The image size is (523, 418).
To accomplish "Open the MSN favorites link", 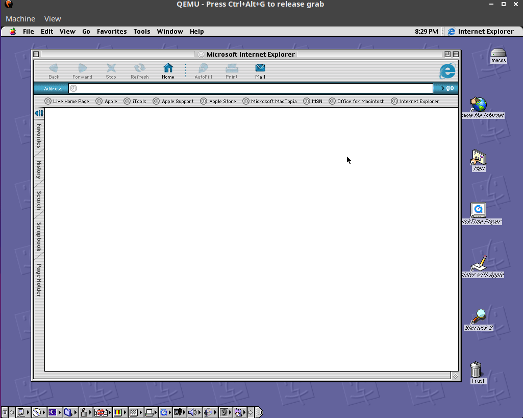I will click(x=313, y=101).
